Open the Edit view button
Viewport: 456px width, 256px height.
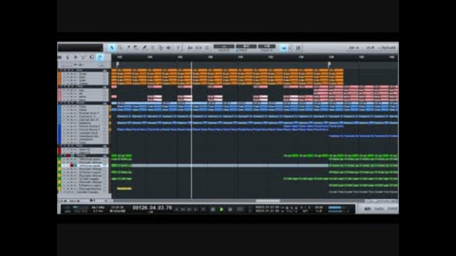point(368,209)
